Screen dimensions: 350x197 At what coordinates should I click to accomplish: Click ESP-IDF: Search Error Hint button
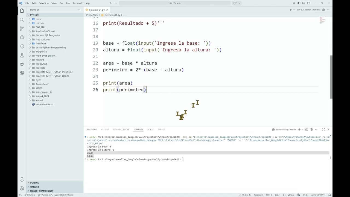(308, 10)
